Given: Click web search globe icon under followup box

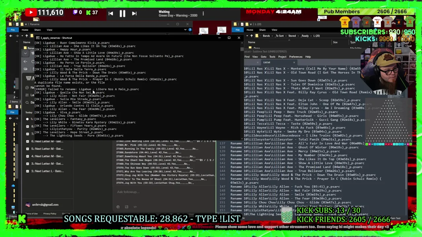Looking at the screenshot, I should (x=118, y=207).
